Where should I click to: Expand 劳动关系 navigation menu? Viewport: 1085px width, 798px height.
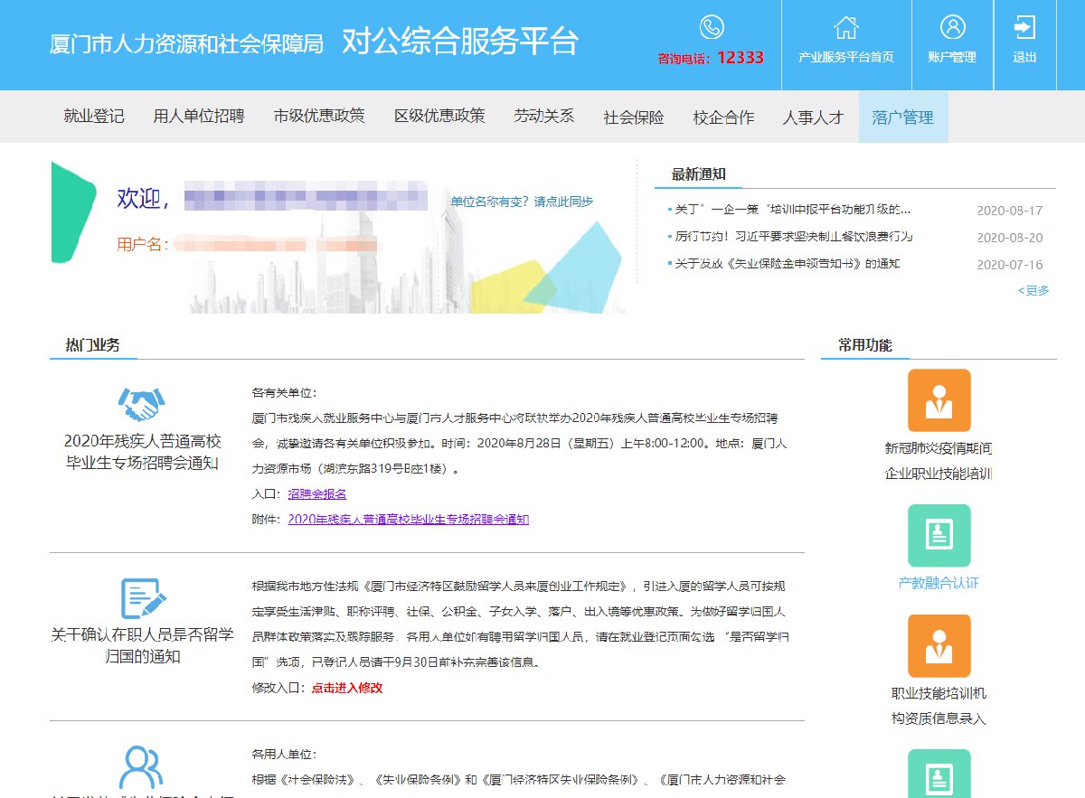tap(543, 117)
